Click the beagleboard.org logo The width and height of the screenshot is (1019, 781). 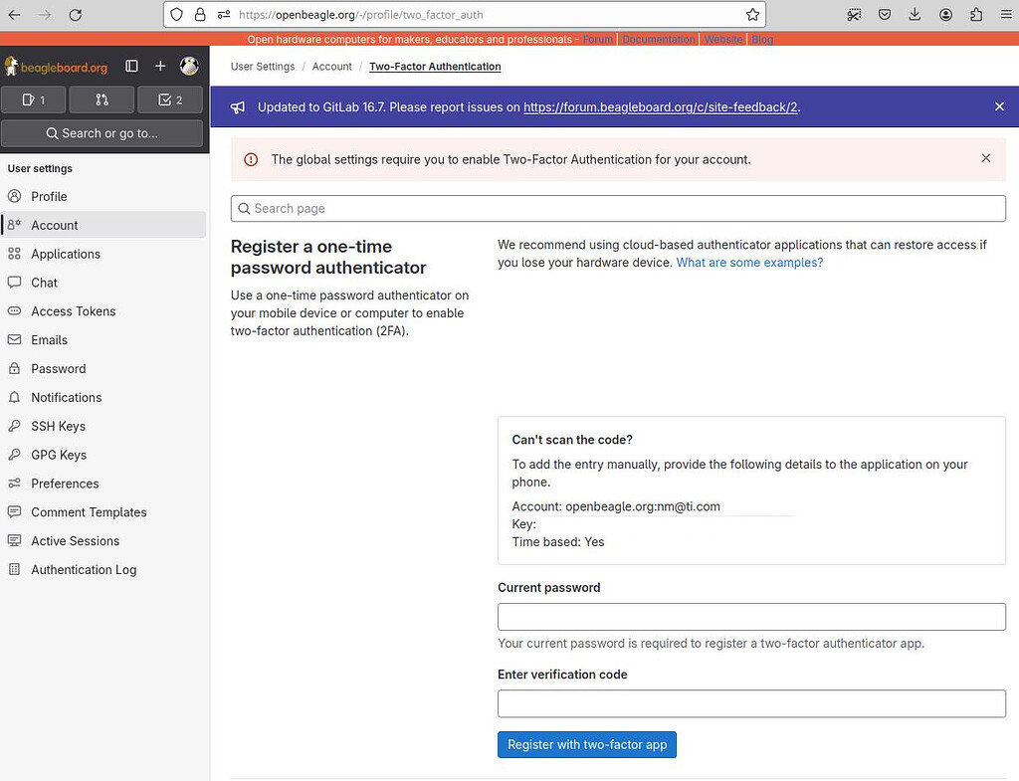56,67
